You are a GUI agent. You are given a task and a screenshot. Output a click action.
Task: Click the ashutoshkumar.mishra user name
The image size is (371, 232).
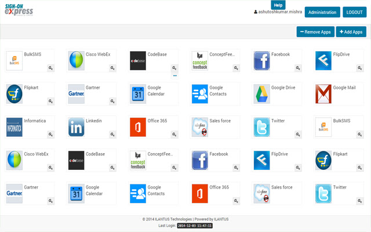point(280,12)
